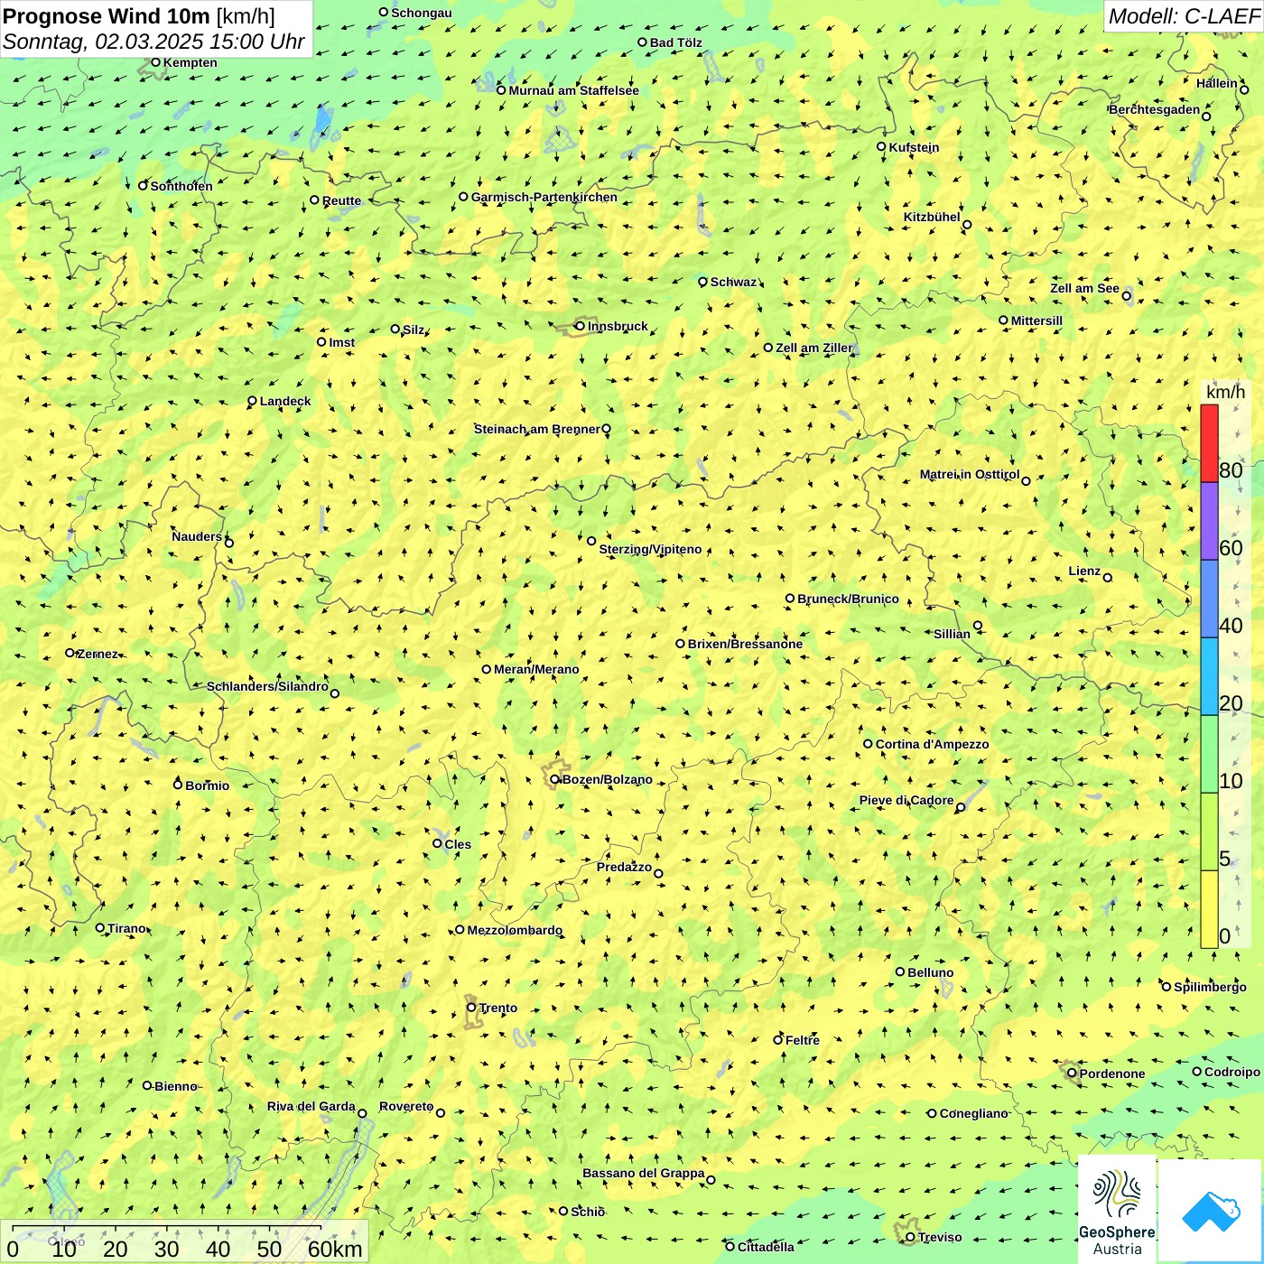
Task: Click the Predazzo label
Action: (x=624, y=867)
